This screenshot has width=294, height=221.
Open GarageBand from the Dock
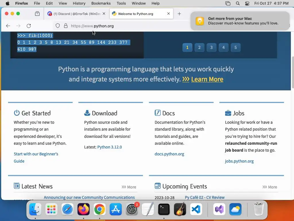pyautogui.click(x=180, y=209)
